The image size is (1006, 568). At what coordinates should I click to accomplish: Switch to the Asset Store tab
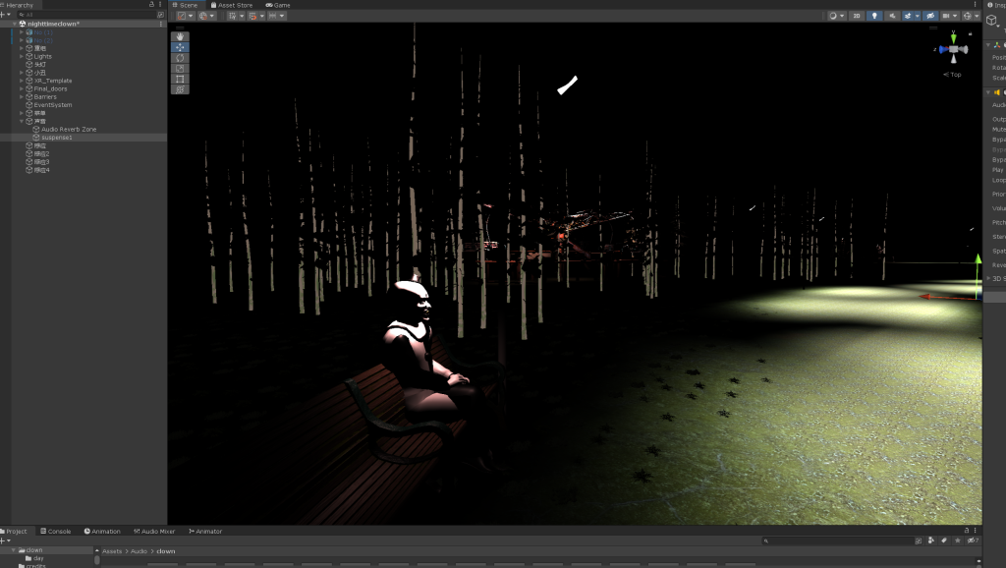click(232, 5)
